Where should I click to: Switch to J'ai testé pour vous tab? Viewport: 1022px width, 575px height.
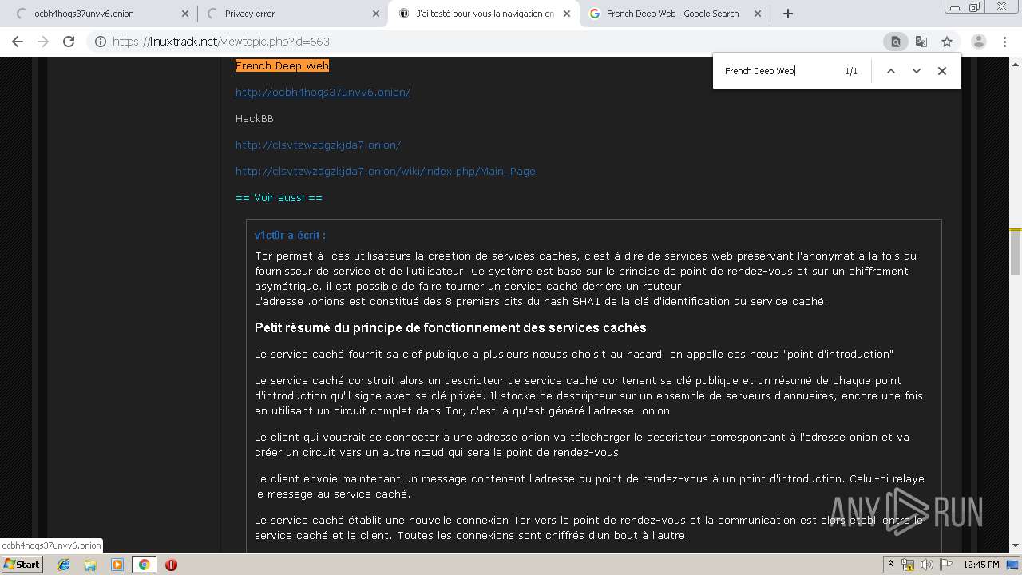[485, 14]
